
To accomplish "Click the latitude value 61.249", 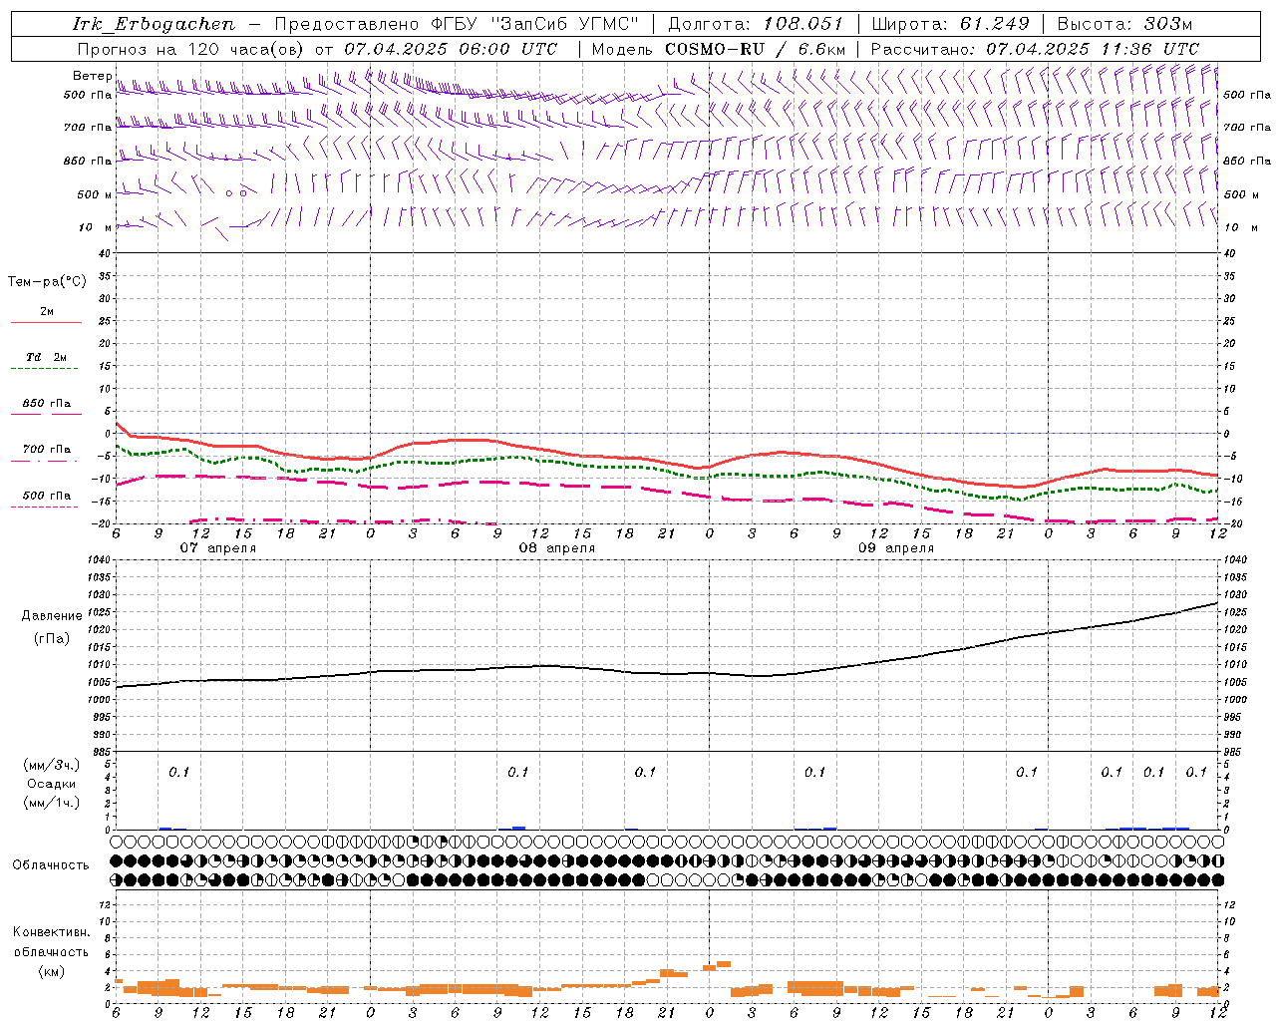I will pyautogui.click(x=994, y=24).
